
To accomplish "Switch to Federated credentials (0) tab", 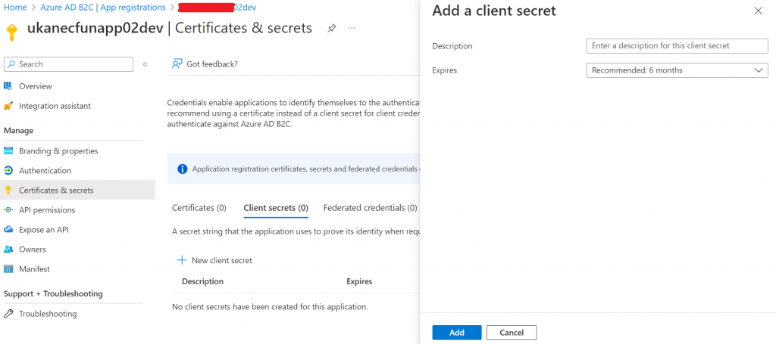I will (x=370, y=208).
